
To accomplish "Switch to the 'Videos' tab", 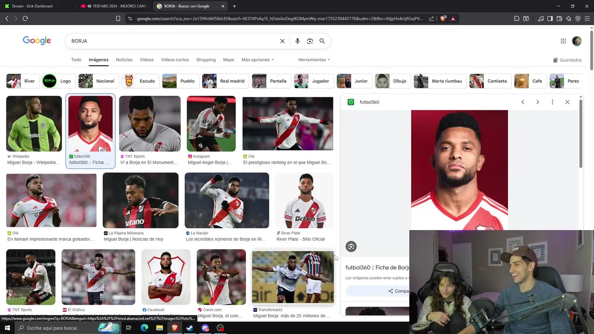I will tap(147, 60).
